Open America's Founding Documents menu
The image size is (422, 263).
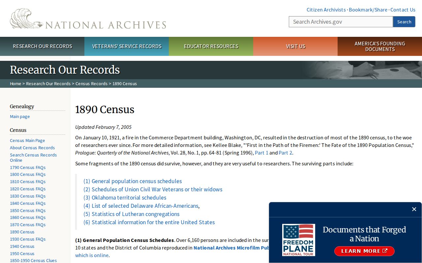pyautogui.click(x=380, y=46)
